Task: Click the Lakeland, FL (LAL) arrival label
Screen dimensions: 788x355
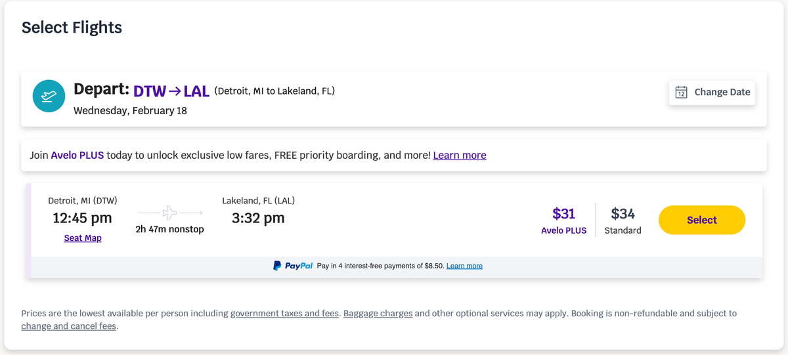Action: pyautogui.click(x=258, y=201)
